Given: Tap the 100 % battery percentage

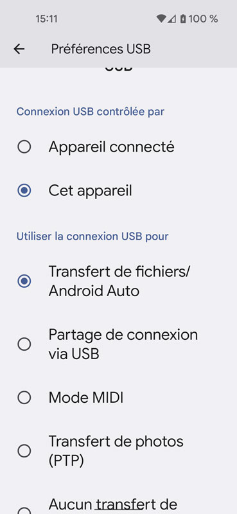Looking at the screenshot, I should click(203, 19).
